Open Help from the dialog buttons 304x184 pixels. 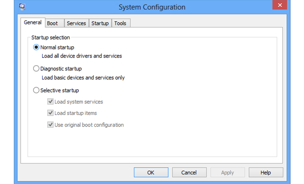coord(266,172)
